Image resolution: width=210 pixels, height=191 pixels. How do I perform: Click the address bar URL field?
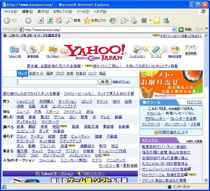[98, 30]
